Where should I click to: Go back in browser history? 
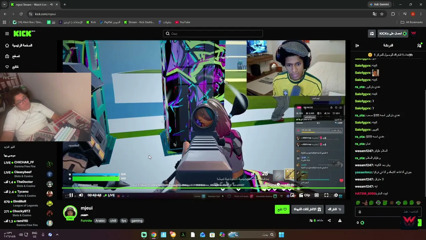(5, 14)
